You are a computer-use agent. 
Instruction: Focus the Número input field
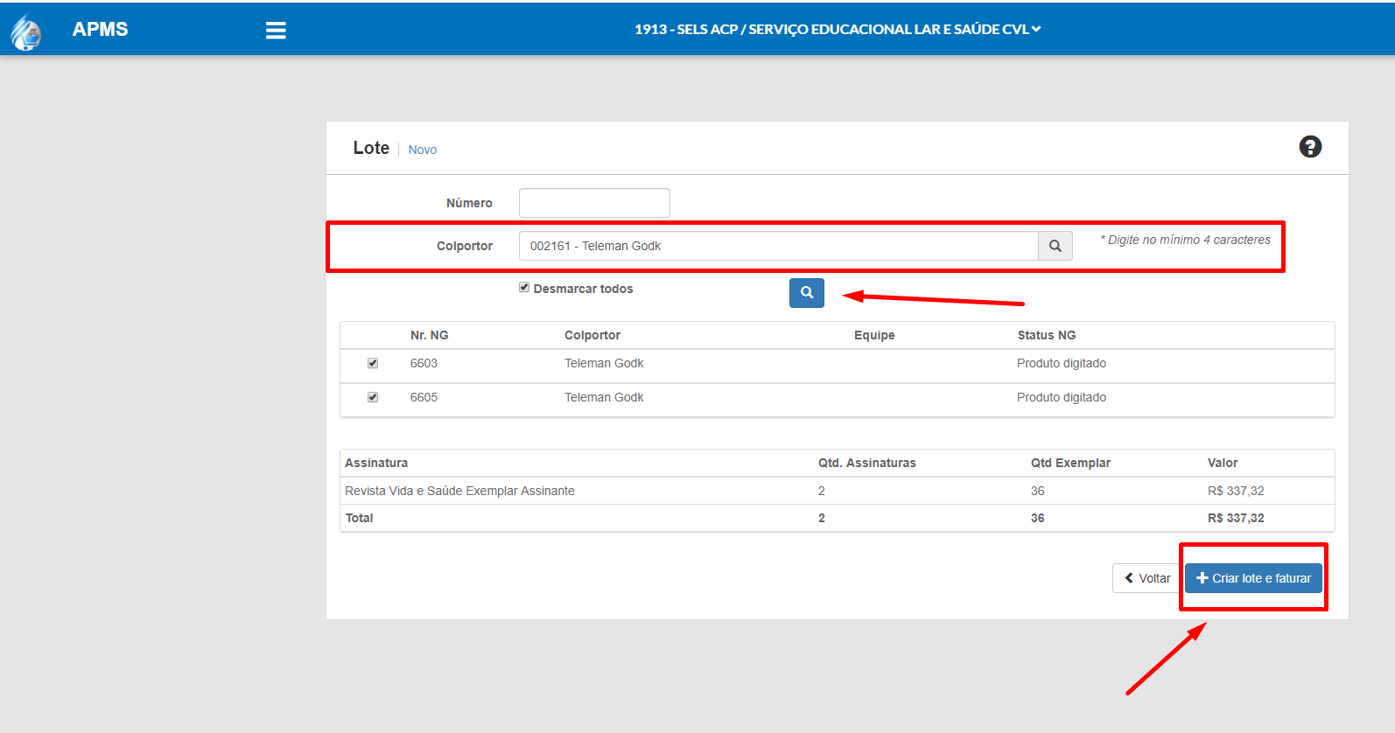(x=594, y=203)
